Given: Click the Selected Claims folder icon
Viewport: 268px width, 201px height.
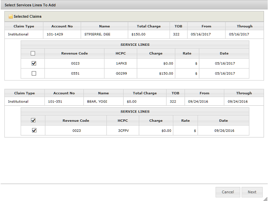Looking at the screenshot, I should (x=10, y=16).
